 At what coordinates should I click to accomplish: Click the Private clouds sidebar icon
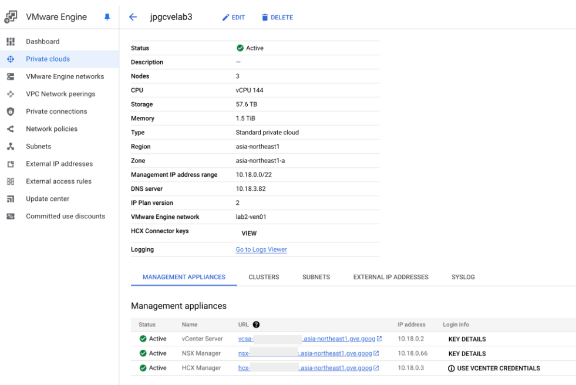pyautogui.click(x=11, y=59)
